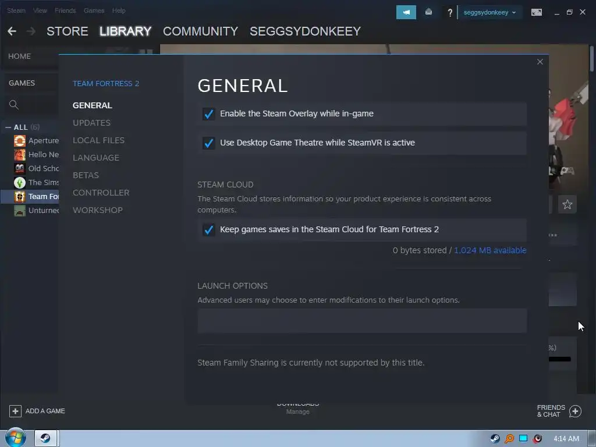Click Steam icon in system tray
The width and height of the screenshot is (596, 447).
pyautogui.click(x=495, y=439)
